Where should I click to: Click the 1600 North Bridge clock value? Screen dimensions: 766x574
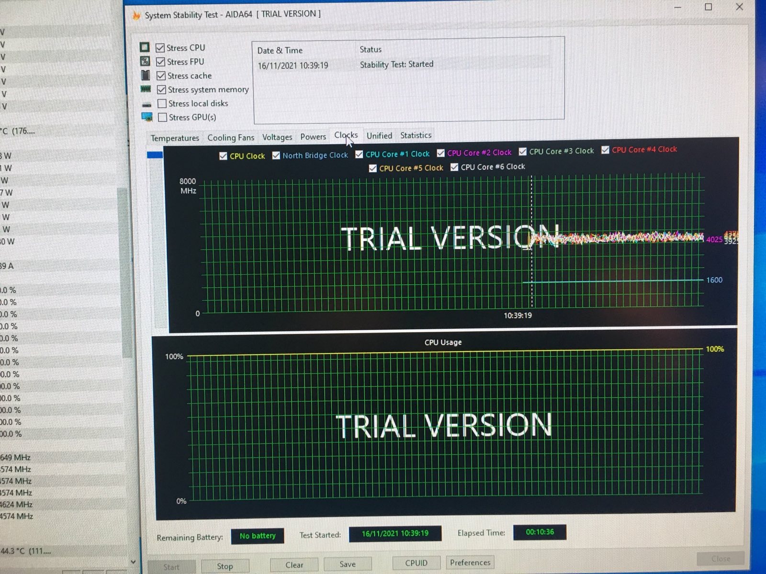(714, 280)
